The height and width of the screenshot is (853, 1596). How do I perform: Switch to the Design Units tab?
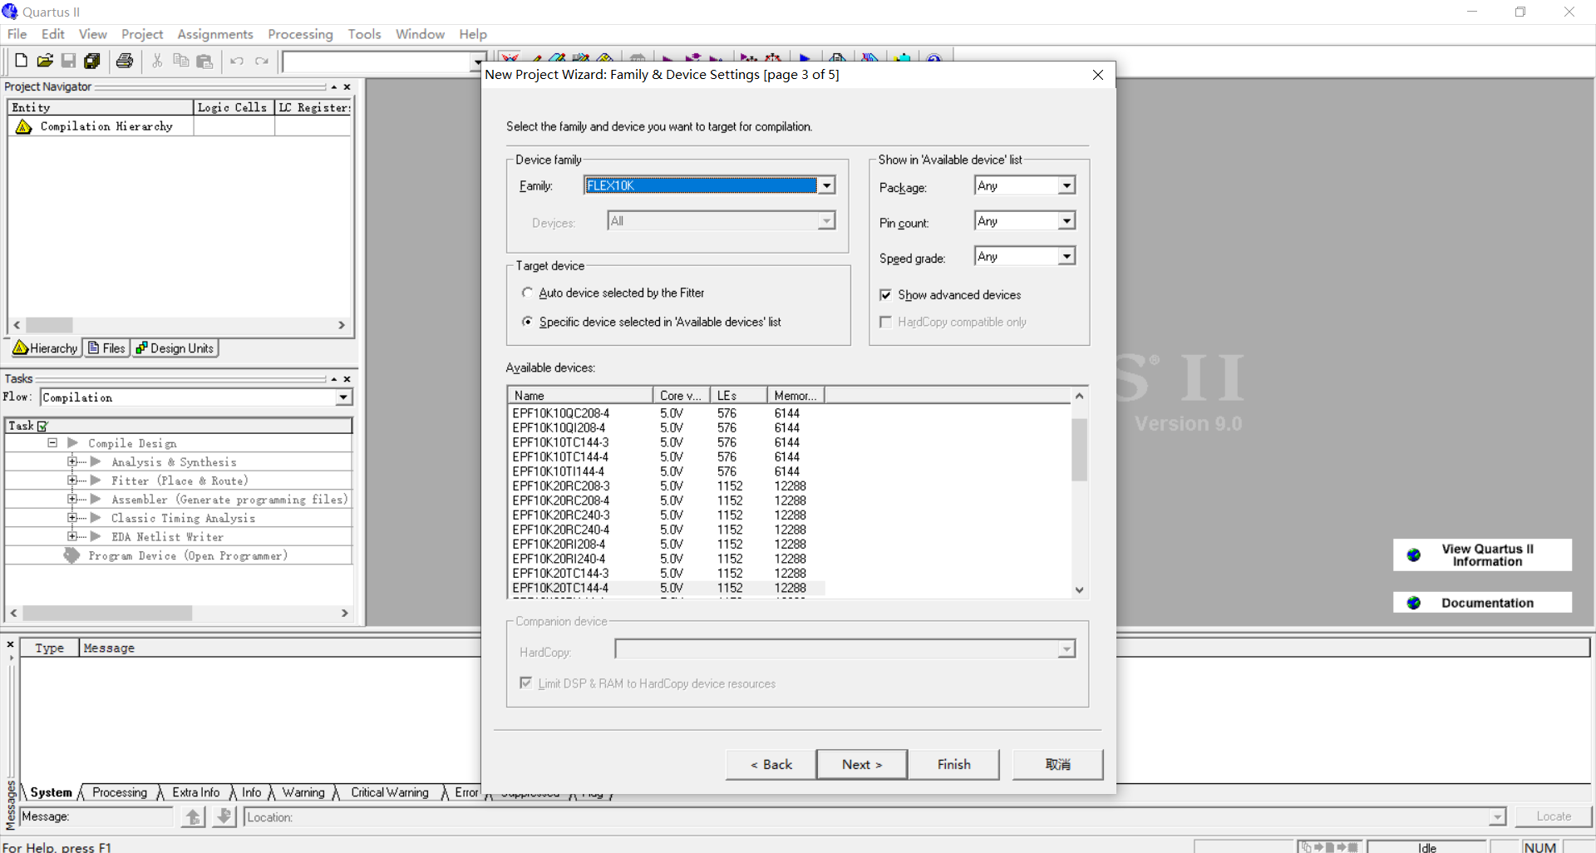tap(175, 348)
